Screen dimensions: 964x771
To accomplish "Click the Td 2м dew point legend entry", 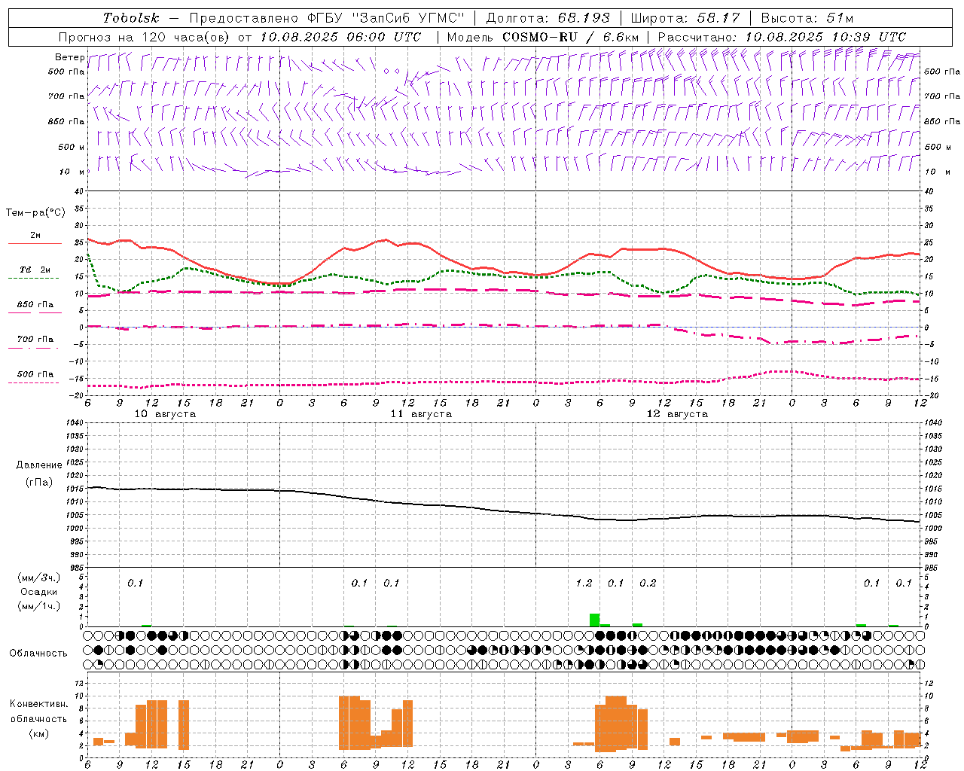I will 35,270.
